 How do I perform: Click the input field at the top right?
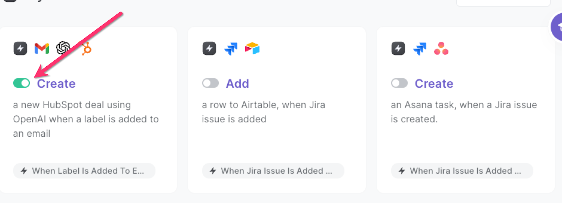tap(503, 3)
